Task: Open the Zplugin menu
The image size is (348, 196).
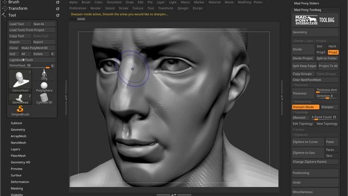Action: coord(183,8)
